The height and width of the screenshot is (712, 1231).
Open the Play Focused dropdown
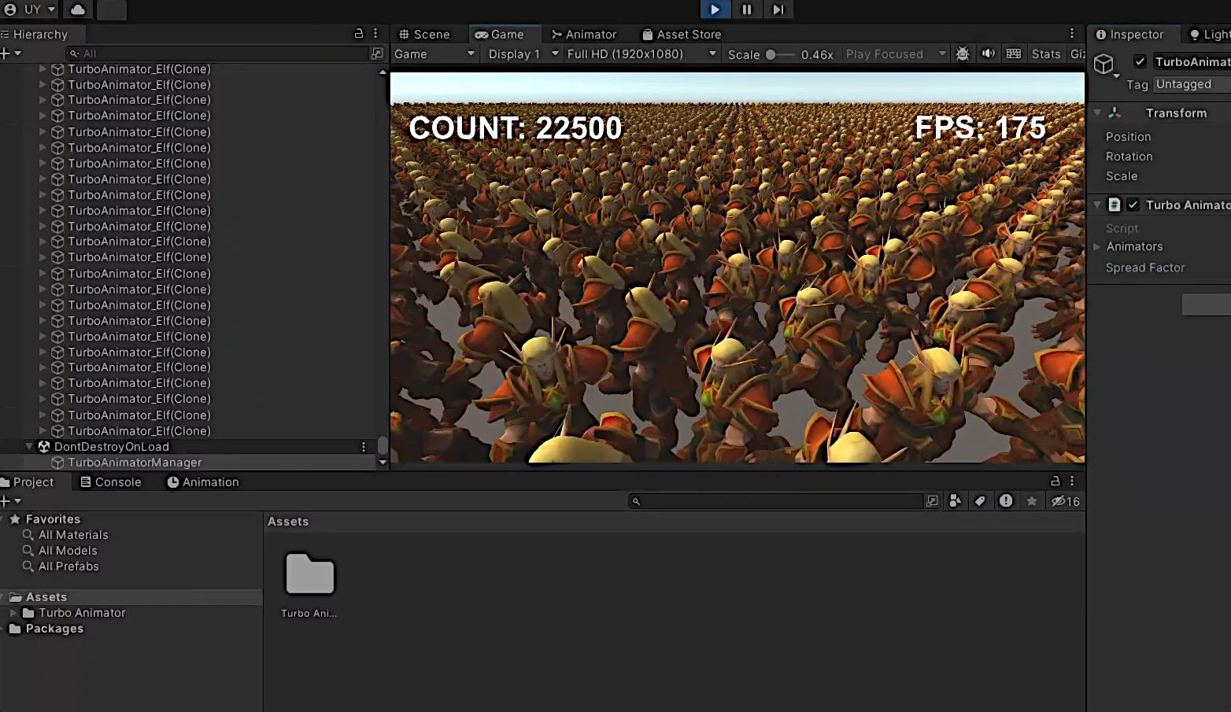tap(895, 54)
